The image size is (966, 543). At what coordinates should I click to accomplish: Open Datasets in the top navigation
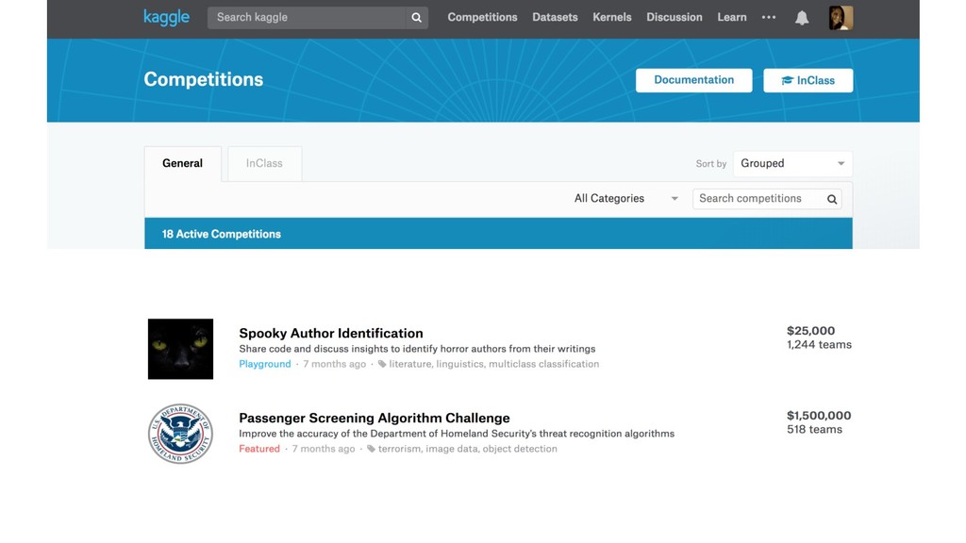555,17
